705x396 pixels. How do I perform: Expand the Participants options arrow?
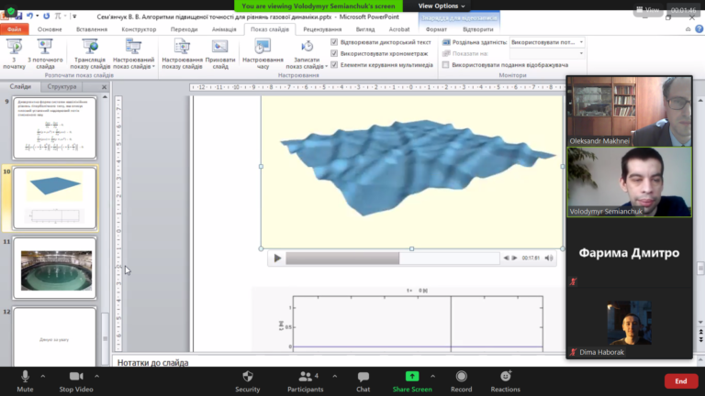pos(335,376)
